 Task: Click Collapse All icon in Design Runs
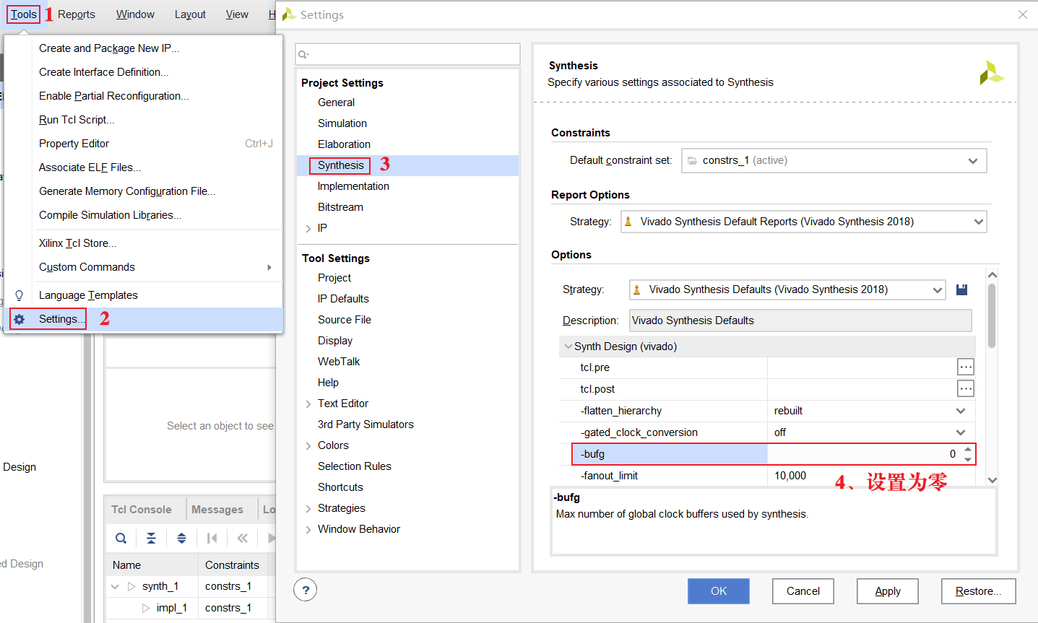(x=151, y=538)
